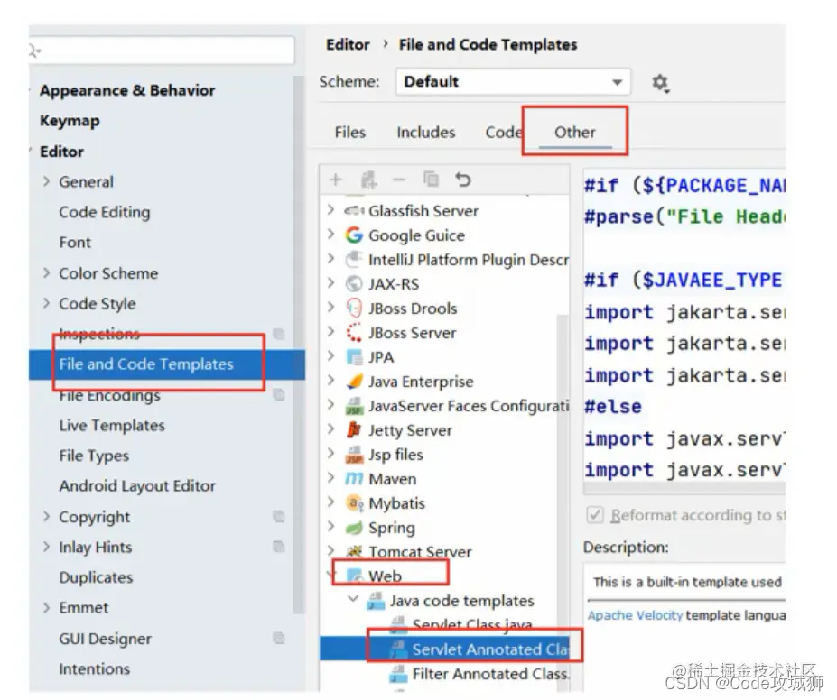This screenshot has width=837, height=700.
Task: Click the GUI Designer project-level icon
Action: [x=279, y=638]
